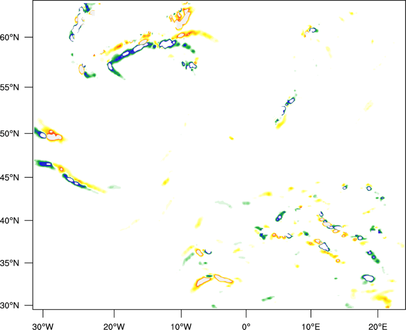Click the 35°N latitude label
Image resolution: width=406 pixels, height=330 pixels.
click(10, 263)
